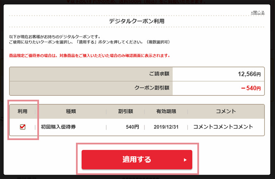Click the デジタルクーポン利用 dialog title
Screen dimensions: 275x179
[x=136, y=21]
